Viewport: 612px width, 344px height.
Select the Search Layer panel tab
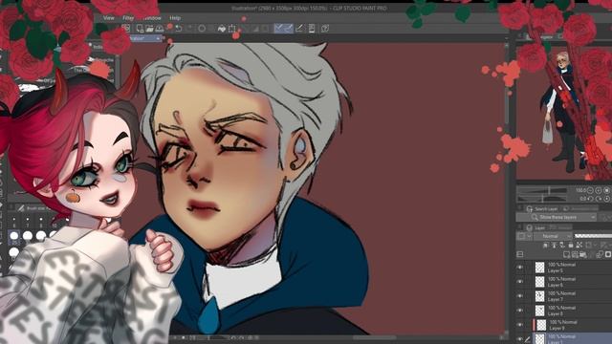(542, 208)
